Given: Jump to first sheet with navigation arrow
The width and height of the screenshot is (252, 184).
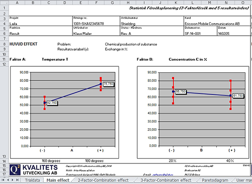Looking at the screenshot, I should [x=3, y=180].
